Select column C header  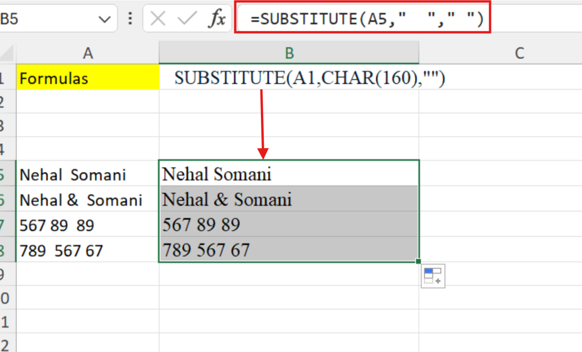click(x=519, y=53)
